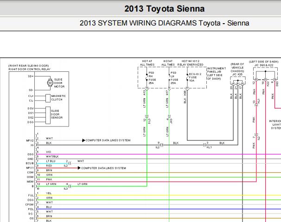Click the 'PSD RH FUSE 25A' label
This screenshot has width=281, height=222.
coord(152,78)
